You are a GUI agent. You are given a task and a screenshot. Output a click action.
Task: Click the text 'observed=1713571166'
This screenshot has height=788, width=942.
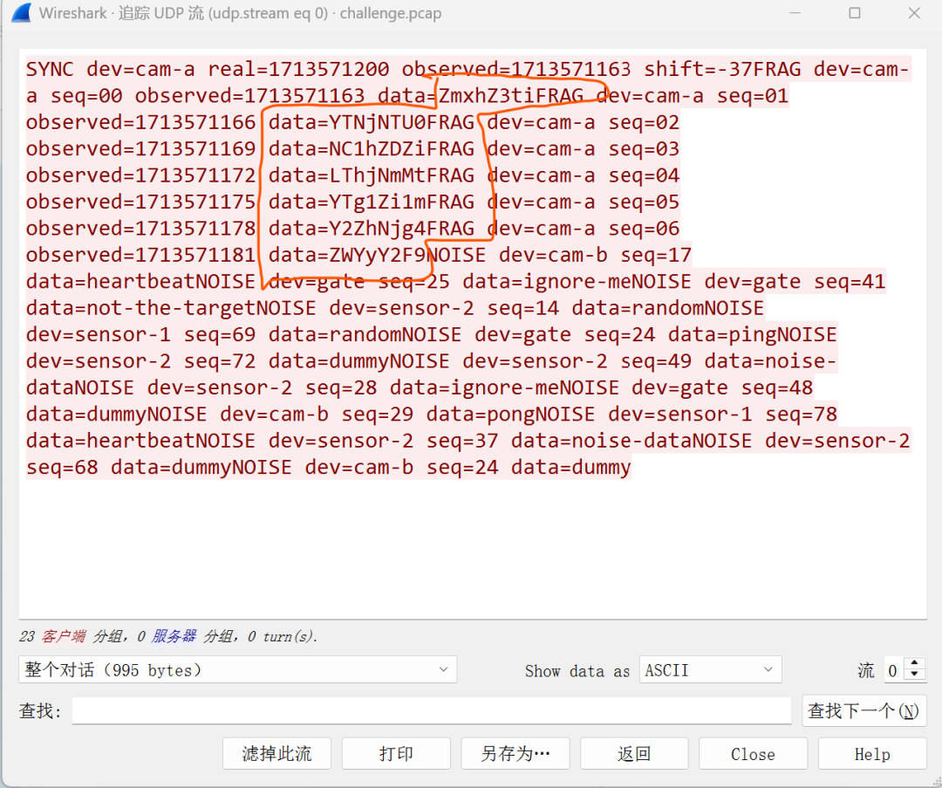(x=140, y=123)
